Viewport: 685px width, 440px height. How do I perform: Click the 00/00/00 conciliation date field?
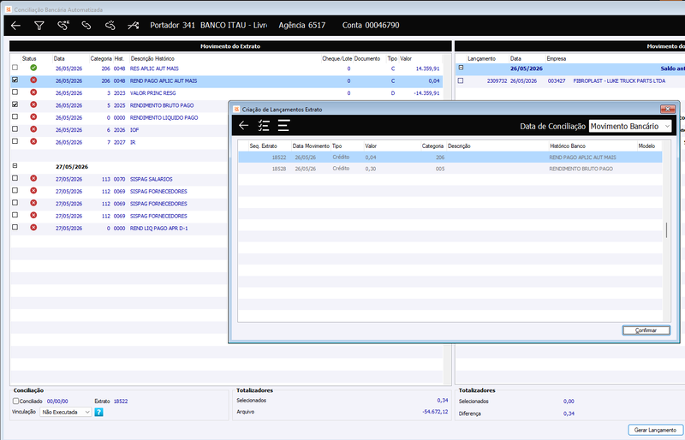57,401
